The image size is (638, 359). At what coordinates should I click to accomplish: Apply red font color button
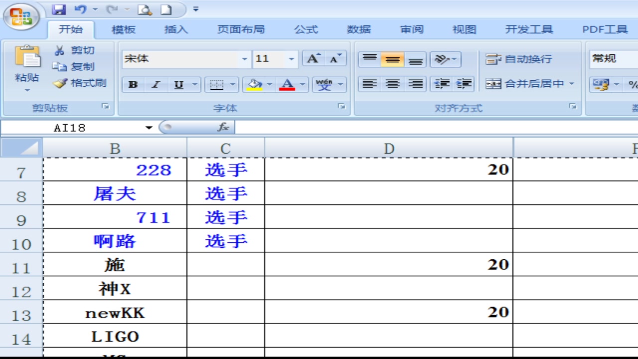click(287, 84)
